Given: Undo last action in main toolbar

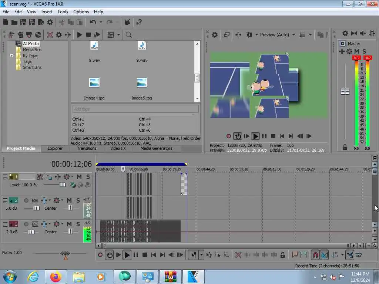Looking at the screenshot, I should pyautogui.click(x=93, y=22).
